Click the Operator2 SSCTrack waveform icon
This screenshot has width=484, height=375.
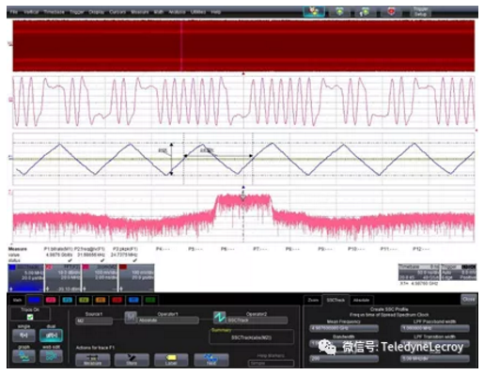[x=219, y=318]
